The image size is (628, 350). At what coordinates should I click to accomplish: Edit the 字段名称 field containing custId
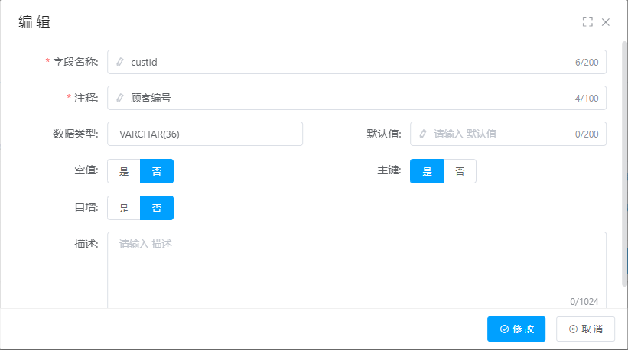(x=356, y=62)
